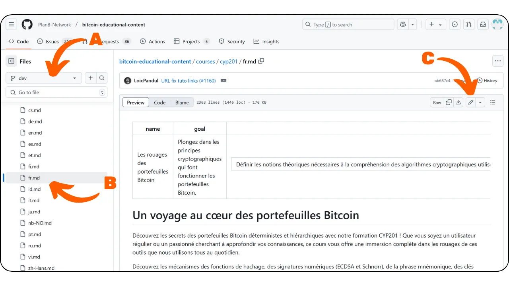Screen dimensions: 509x286
Task: Open the PlanB-Network organization link
Action: coord(54,25)
